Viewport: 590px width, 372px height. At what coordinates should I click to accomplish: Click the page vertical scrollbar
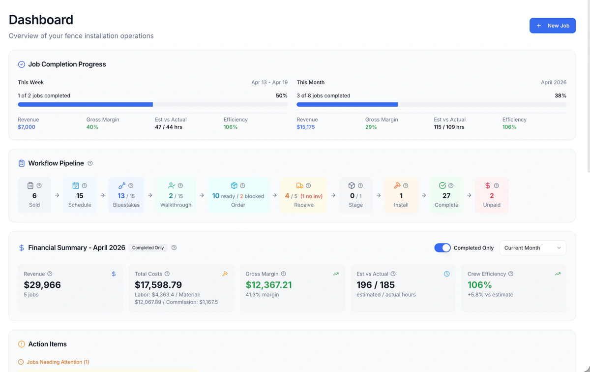click(x=588, y=86)
